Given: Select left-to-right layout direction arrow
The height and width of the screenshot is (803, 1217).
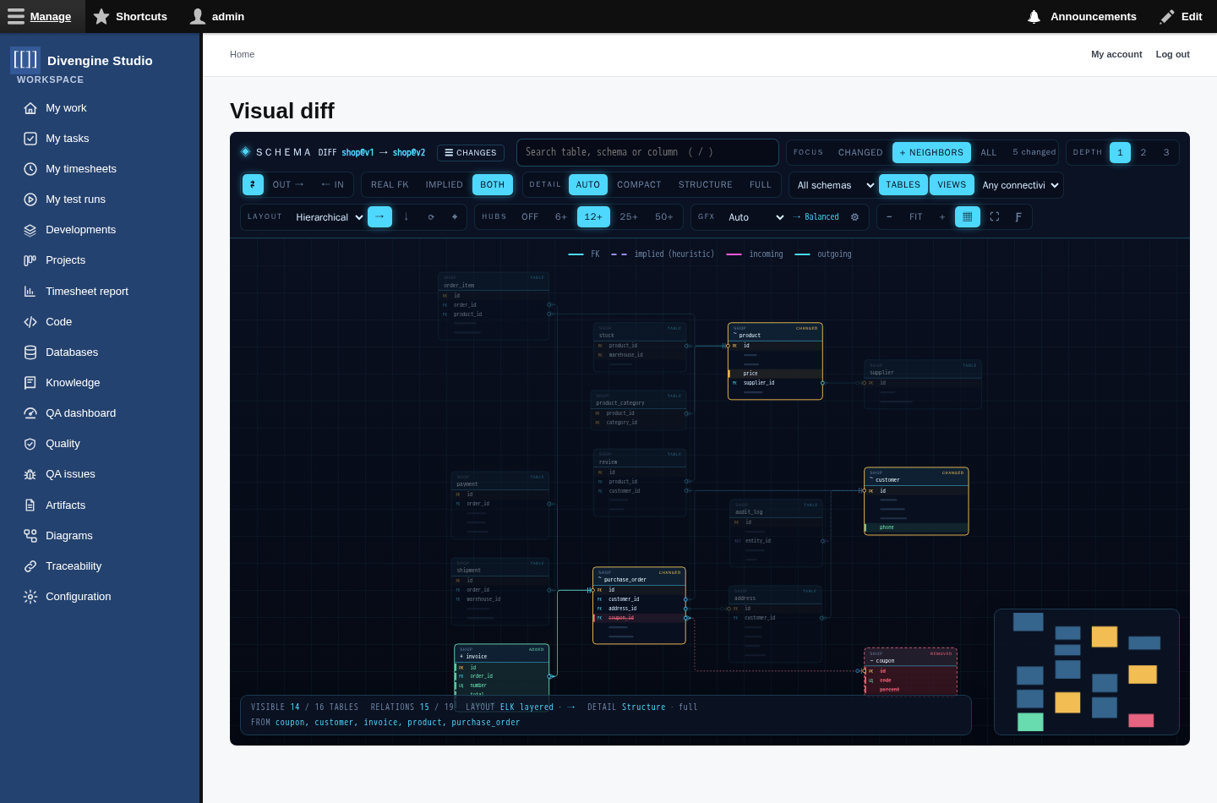Looking at the screenshot, I should (379, 217).
